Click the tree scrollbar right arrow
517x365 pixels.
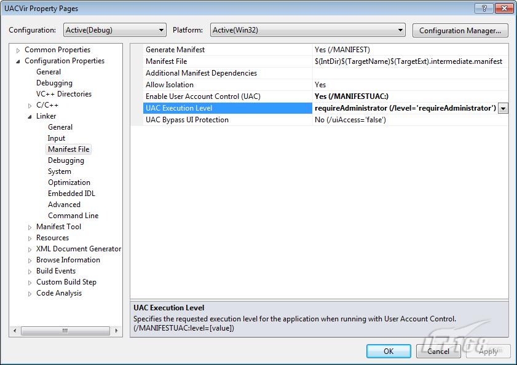pos(116,331)
